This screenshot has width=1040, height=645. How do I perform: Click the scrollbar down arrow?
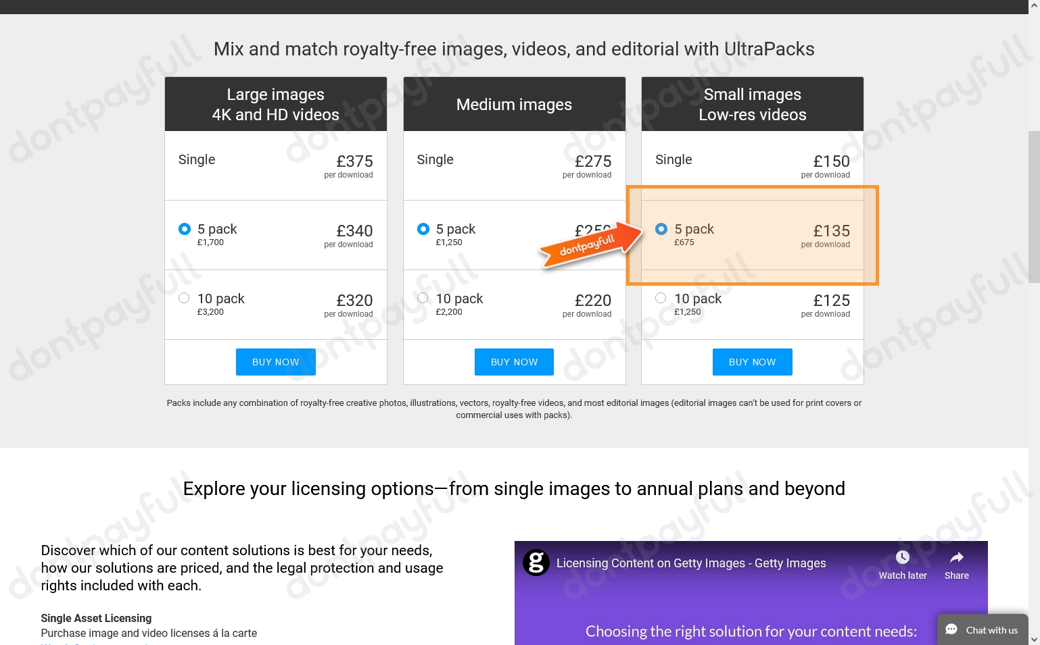1034,639
